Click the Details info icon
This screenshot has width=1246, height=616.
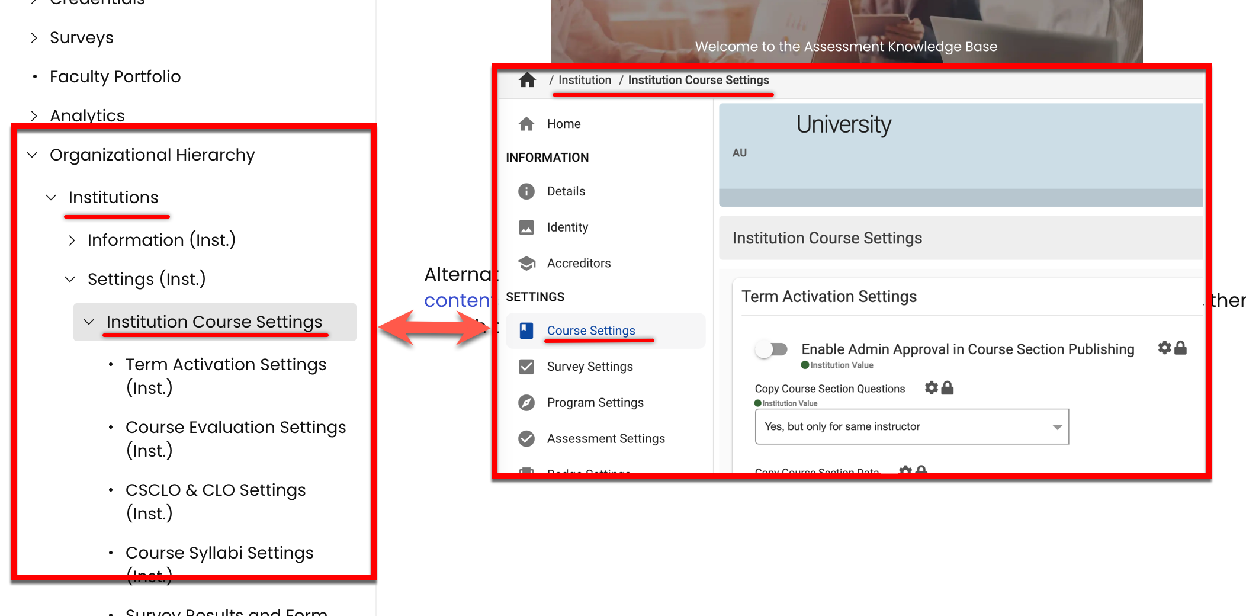pos(526,191)
